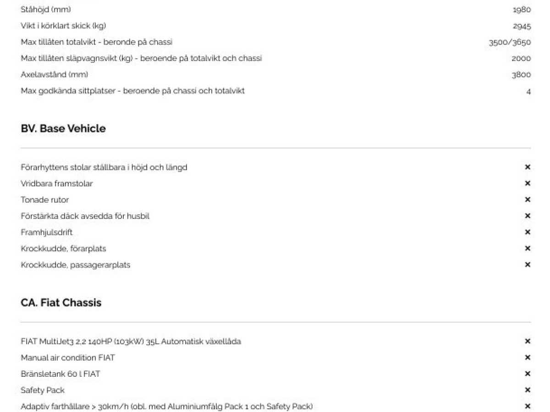This screenshot has height=412, width=550.
Task: Click the X mark for Bränsletank 60 l FIAT
Action: click(528, 374)
